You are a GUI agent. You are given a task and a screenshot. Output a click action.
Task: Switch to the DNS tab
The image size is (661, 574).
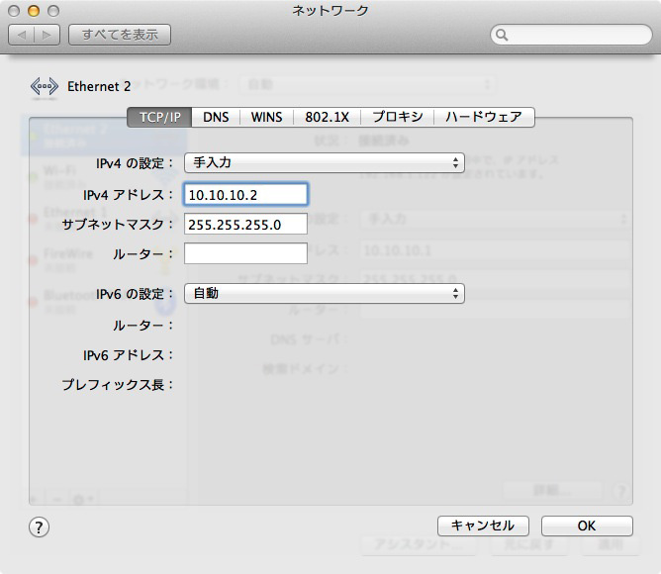click(x=216, y=117)
